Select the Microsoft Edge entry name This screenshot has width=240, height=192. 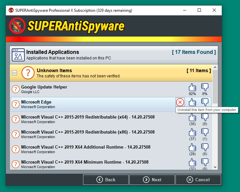pos(36,102)
